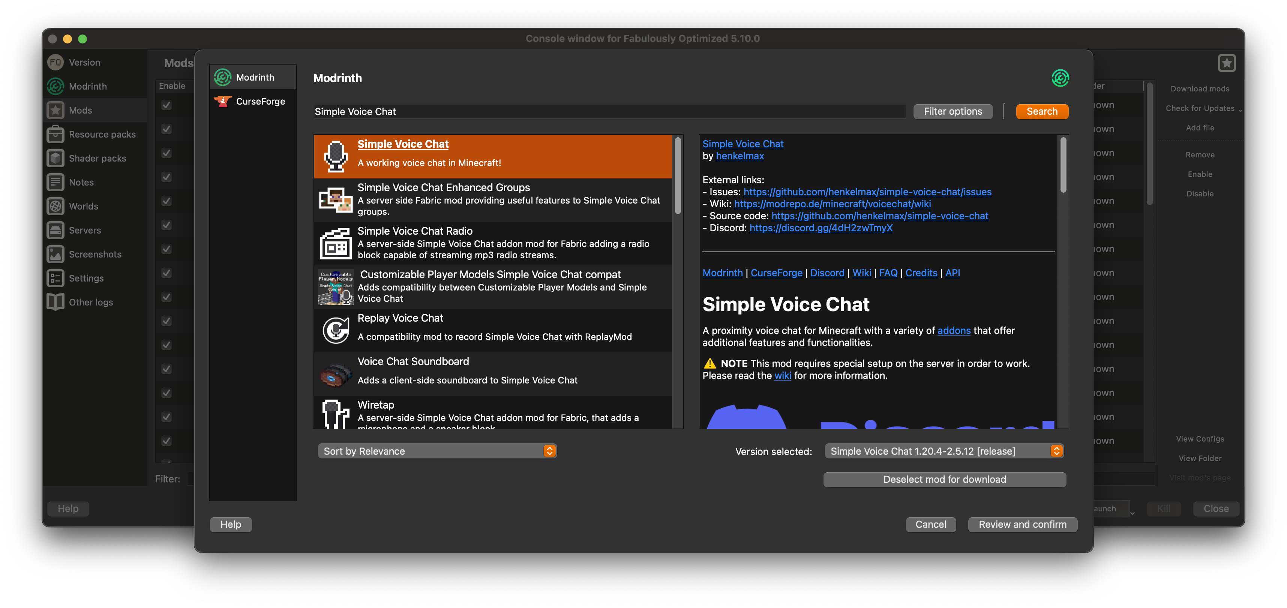
Task: Click the addons link in description
Action: pyautogui.click(x=953, y=330)
